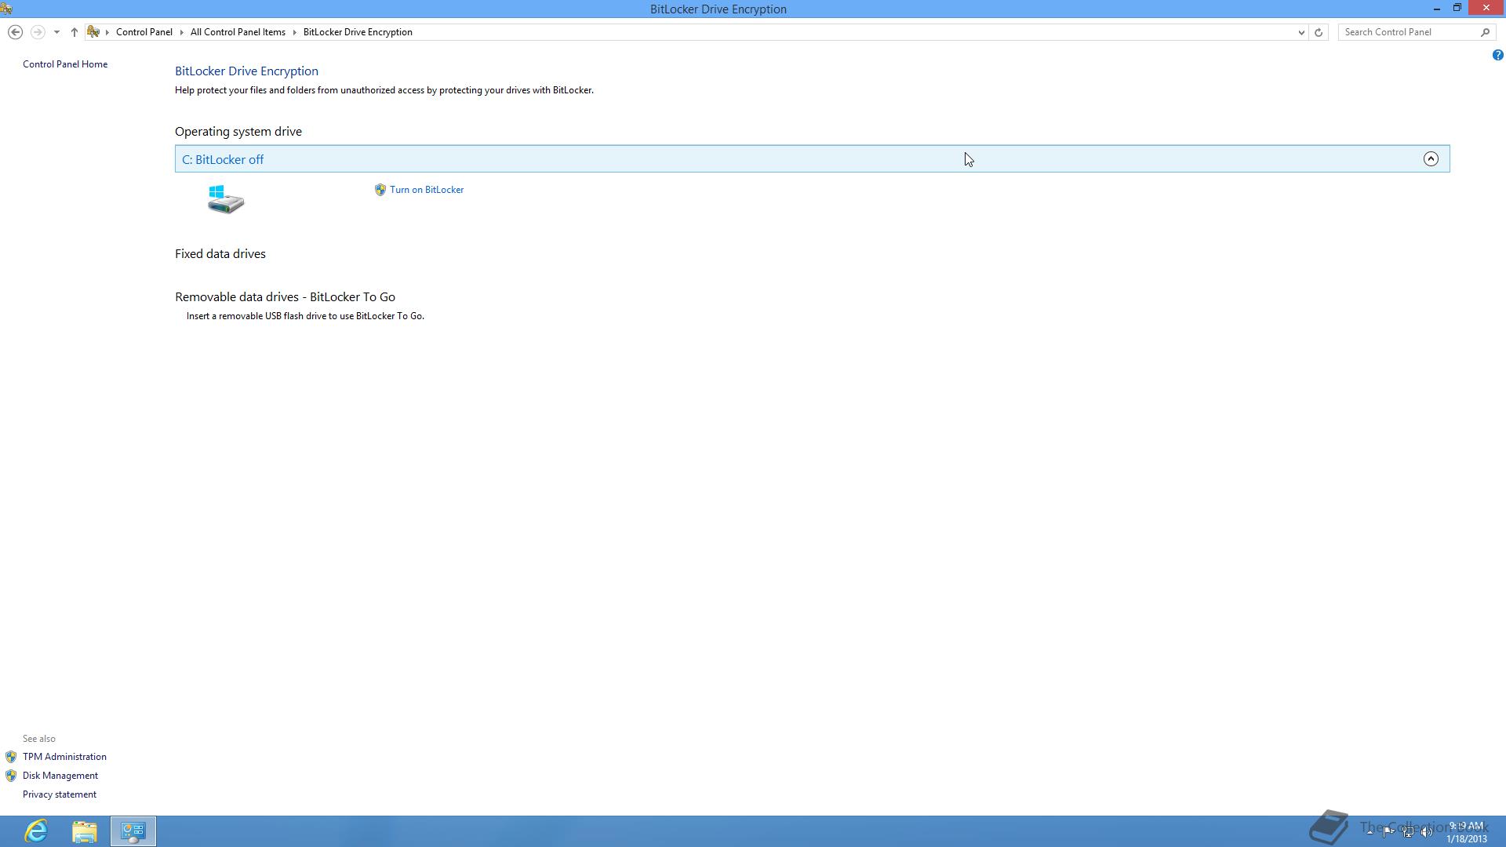1506x847 pixels.
Task: Click the All Control Panel Items breadcrumb
Action: pyautogui.click(x=238, y=32)
